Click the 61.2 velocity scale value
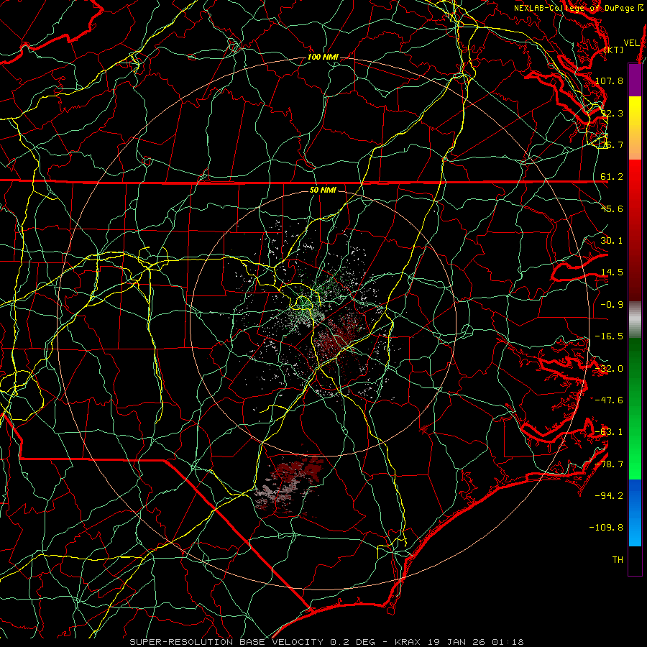Screen dimensions: 647x647 click(x=612, y=177)
